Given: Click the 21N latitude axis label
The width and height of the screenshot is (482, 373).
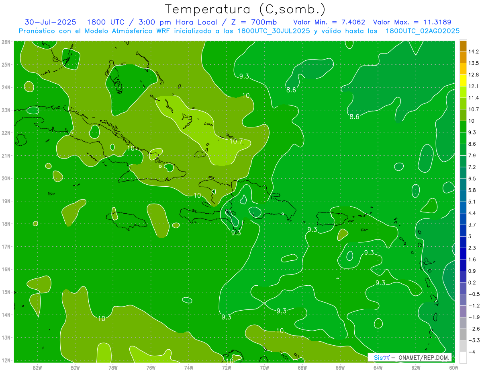Looking at the screenshot, I should [5, 156].
